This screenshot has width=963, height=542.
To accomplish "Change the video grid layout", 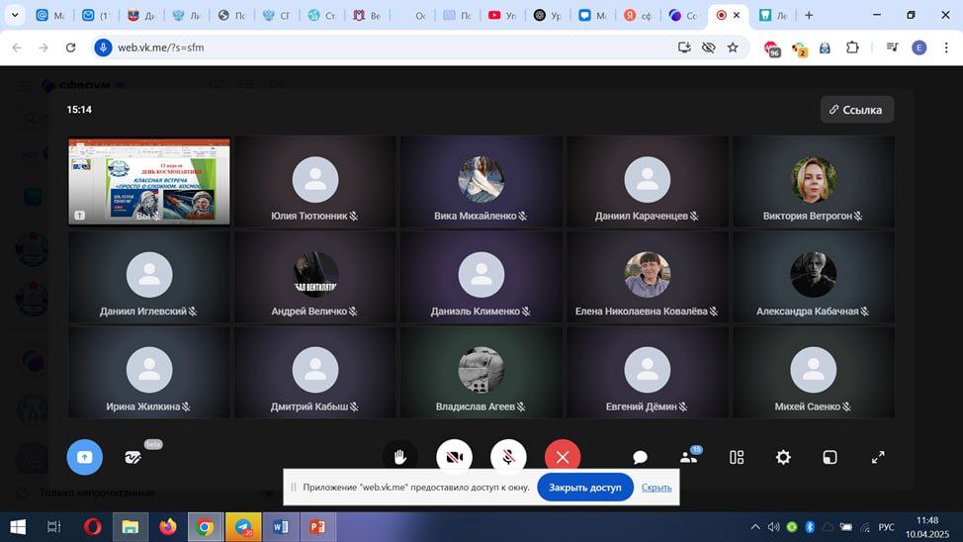I will (x=737, y=457).
